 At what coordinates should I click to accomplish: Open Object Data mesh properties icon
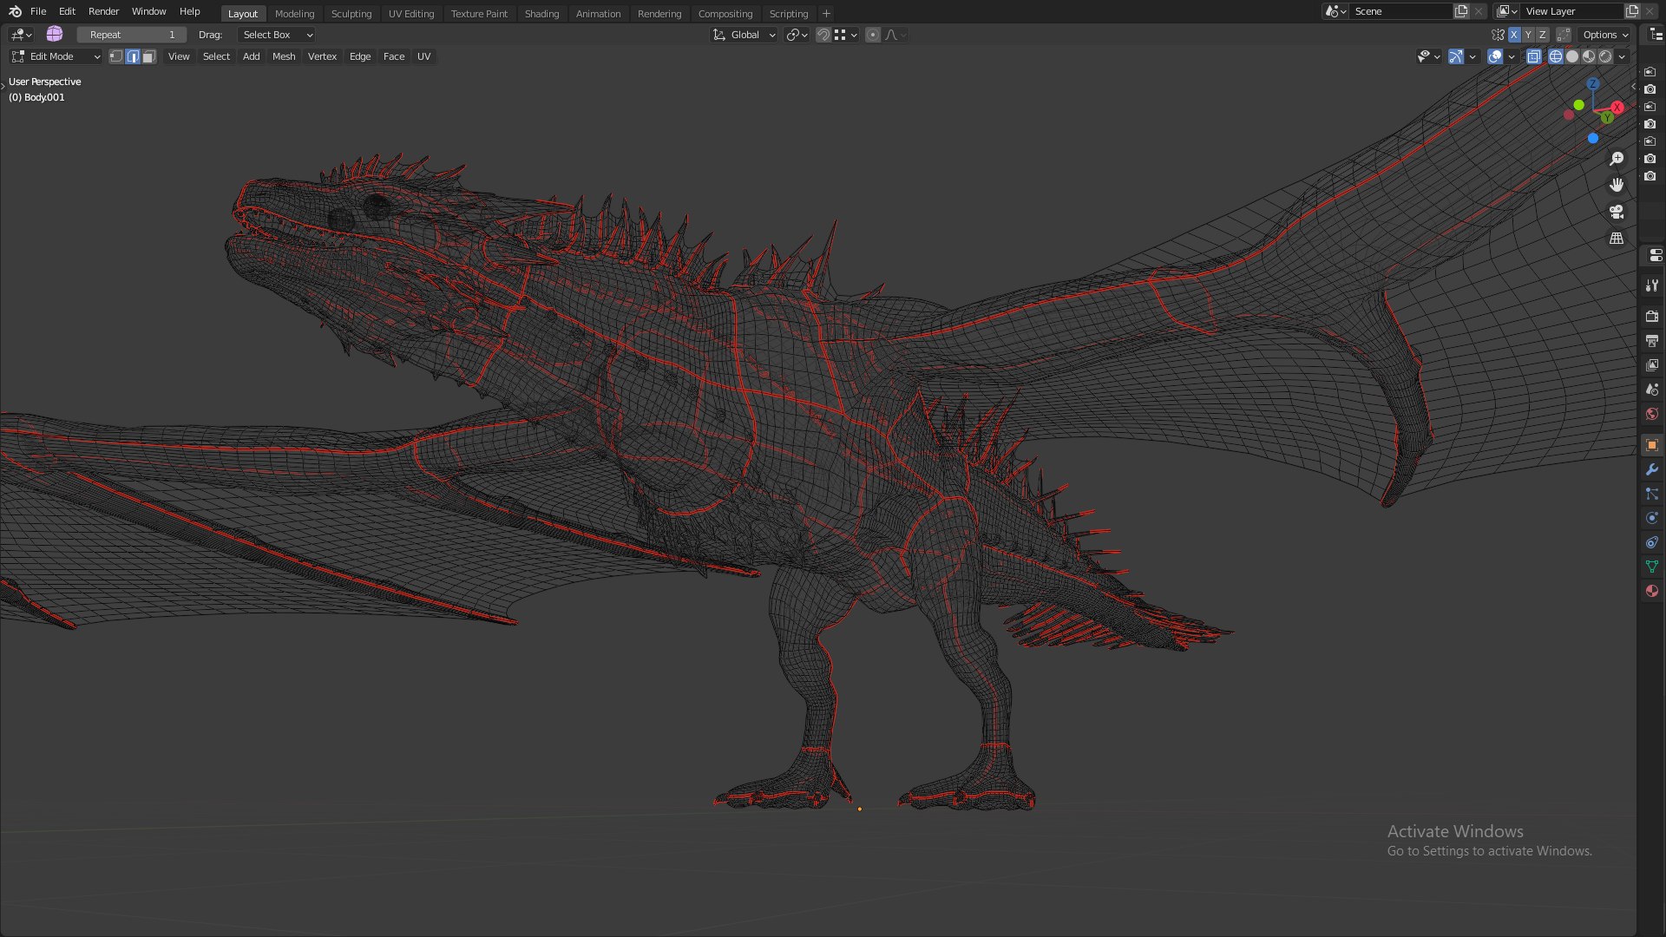pyautogui.click(x=1652, y=567)
